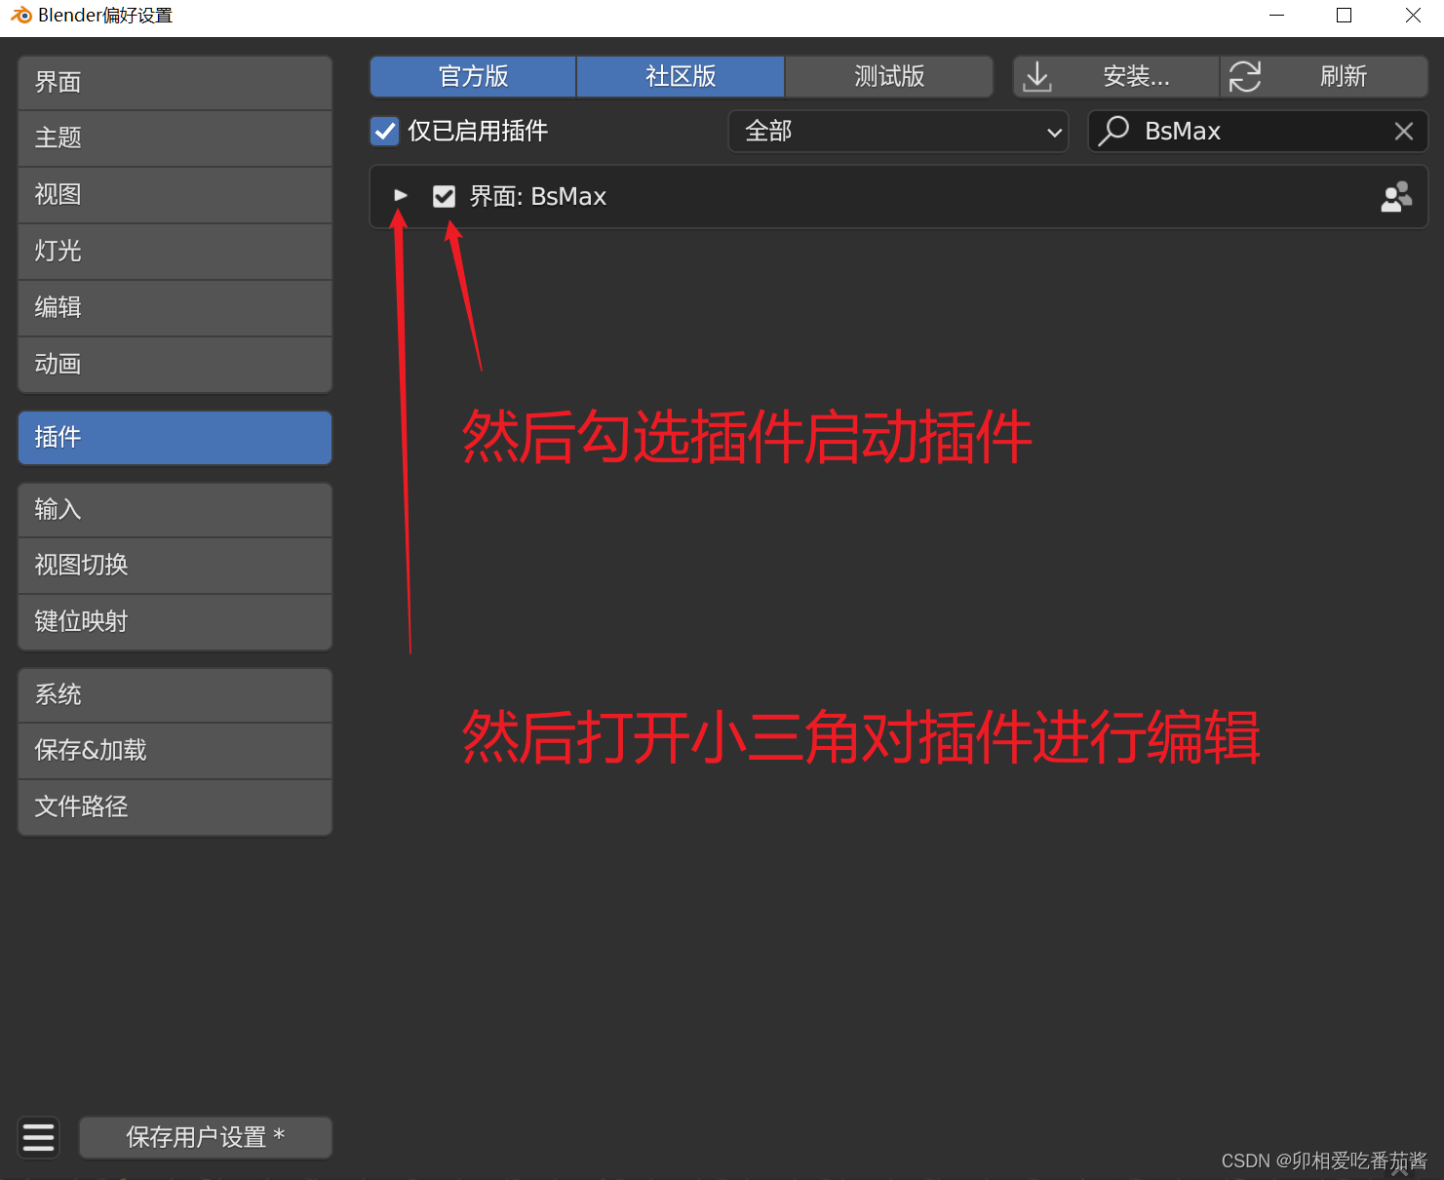
Task: Open the 视图 preferences section
Action: [x=176, y=195]
